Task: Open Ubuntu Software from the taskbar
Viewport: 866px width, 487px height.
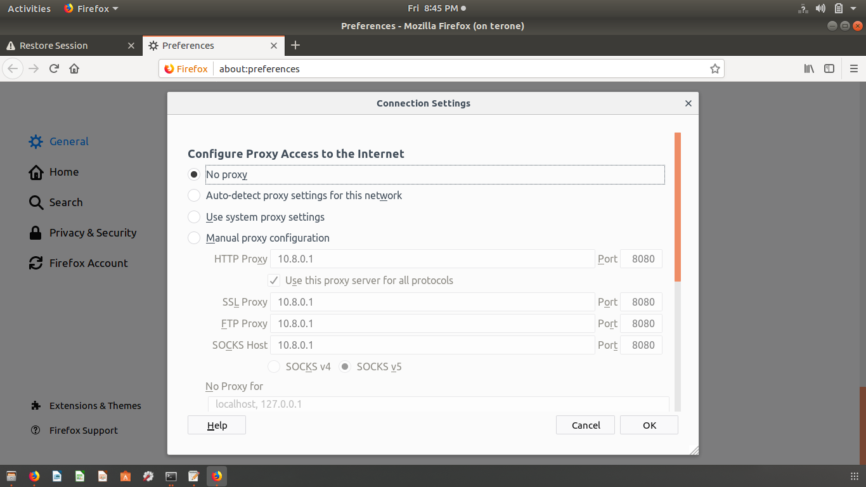Action: 126,476
